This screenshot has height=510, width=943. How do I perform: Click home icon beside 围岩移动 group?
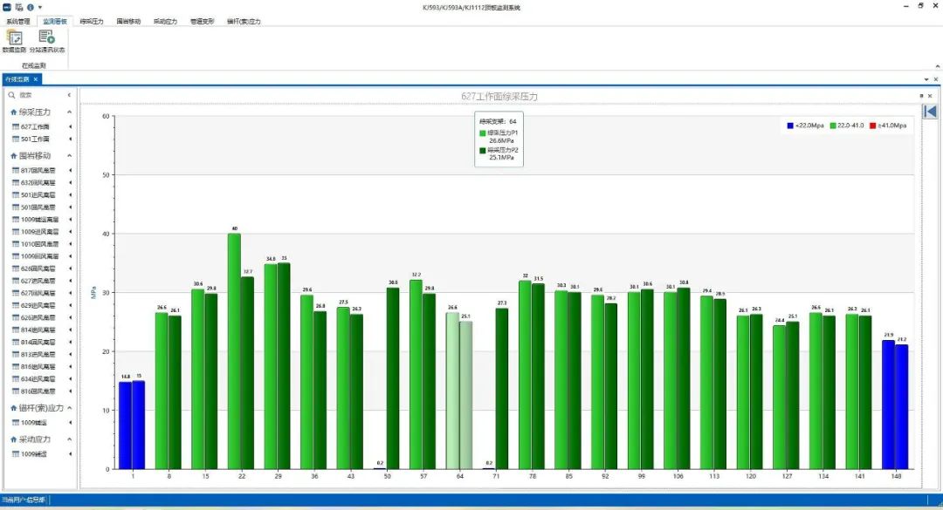(13, 155)
